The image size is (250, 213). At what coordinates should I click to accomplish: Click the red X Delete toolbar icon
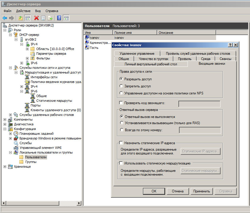pyautogui.click(x=36, y=18)
